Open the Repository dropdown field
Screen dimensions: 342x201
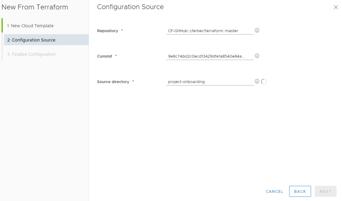pos(210,31)
